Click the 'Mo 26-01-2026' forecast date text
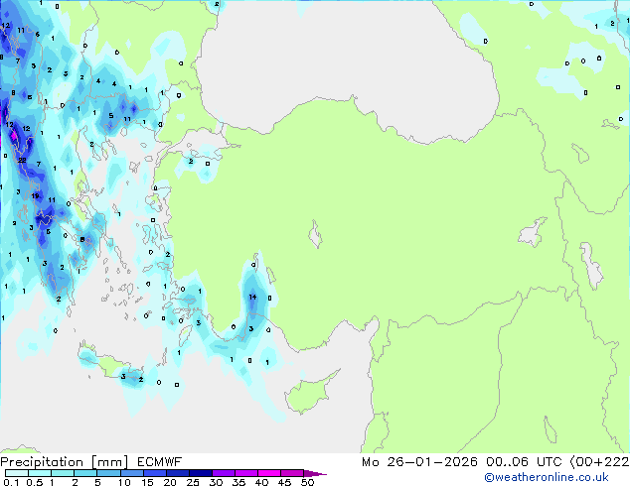 tap(419, 462)
